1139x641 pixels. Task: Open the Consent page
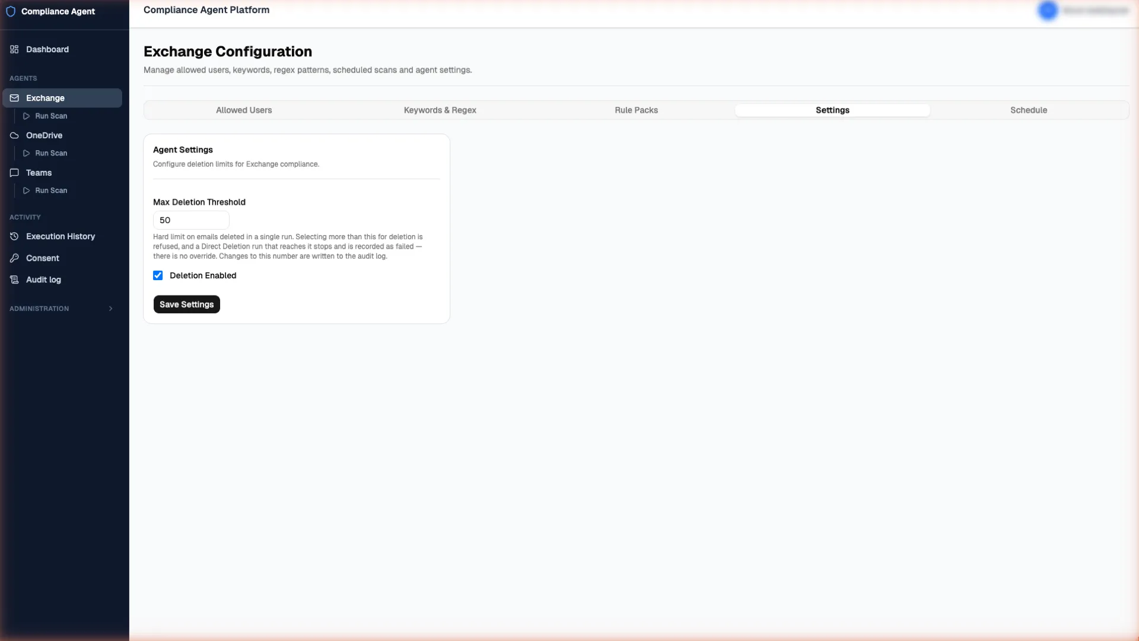click(x=62, y=258)
